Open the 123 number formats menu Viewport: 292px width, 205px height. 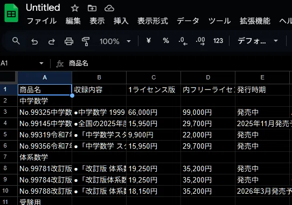[218, 41]
